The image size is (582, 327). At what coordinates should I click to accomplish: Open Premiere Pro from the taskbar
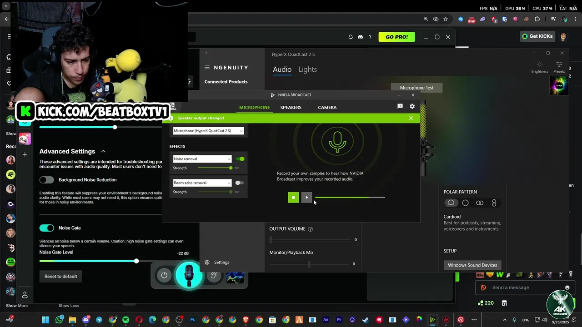(339, 320)
